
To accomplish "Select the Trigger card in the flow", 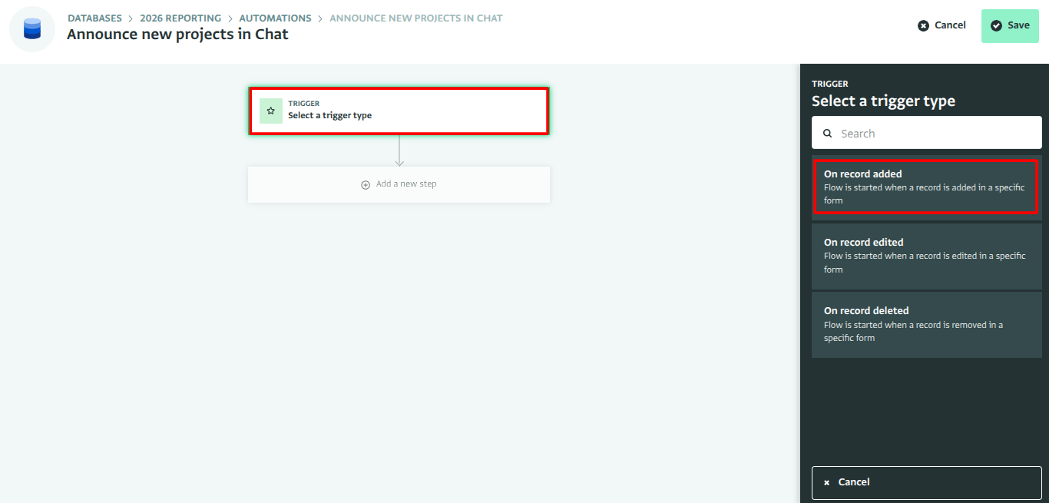I will [x=399, y=111].
